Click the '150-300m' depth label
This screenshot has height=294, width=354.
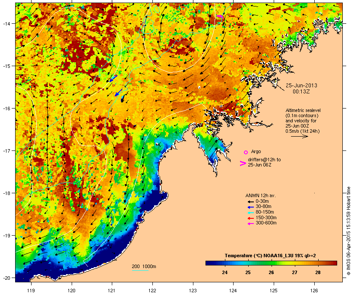[x=266, y=217]
